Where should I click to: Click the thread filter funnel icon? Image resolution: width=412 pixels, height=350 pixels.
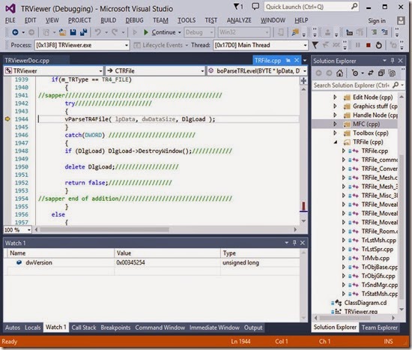coord(315,45)
